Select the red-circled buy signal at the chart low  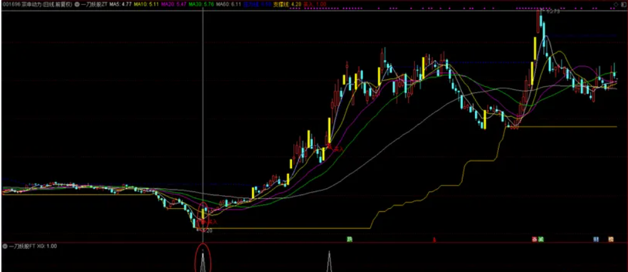(203, 214)
